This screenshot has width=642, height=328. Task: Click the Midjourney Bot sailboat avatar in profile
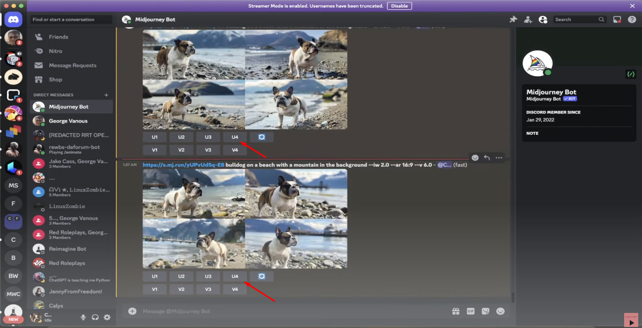[x=538, y=63]
